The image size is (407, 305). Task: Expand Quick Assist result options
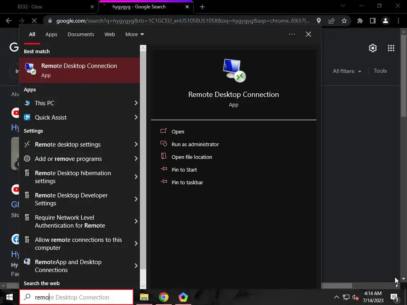point(136,117)
